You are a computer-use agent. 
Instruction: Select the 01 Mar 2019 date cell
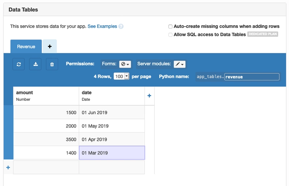click(112, 153)
